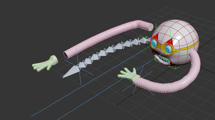215x120 pixels.
Task: Click the open hollow end of upper tube
Action: point(66,54)
